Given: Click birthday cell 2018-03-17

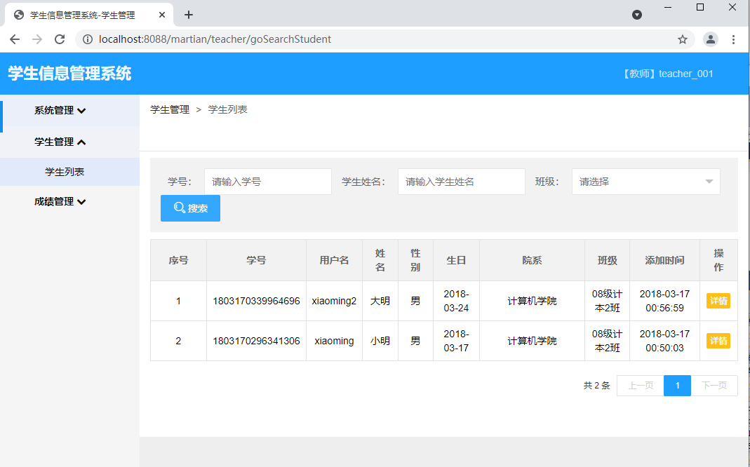Looking at the screenshot, I should pos(456,341).
